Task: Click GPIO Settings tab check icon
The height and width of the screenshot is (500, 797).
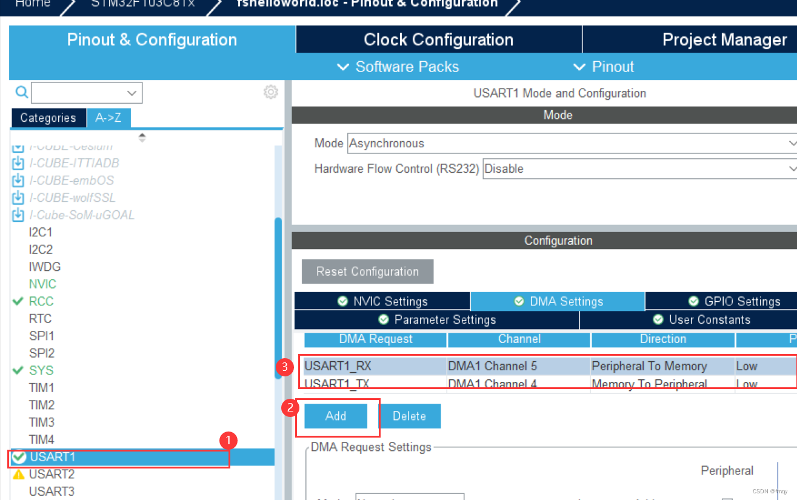Action: (694, 301)
